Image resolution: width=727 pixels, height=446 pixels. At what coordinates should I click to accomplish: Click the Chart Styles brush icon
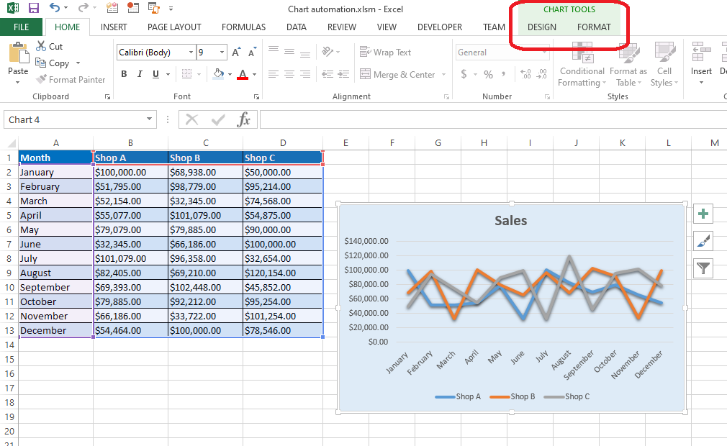coord(703,241)
